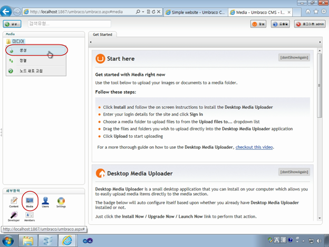Collapse the left panel via splitter arrows
Image resolution: width=329 pixels, height=247 pixels.
pos(1,132)
